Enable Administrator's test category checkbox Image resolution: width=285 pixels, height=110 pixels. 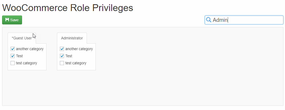click(x=62, y=63)
